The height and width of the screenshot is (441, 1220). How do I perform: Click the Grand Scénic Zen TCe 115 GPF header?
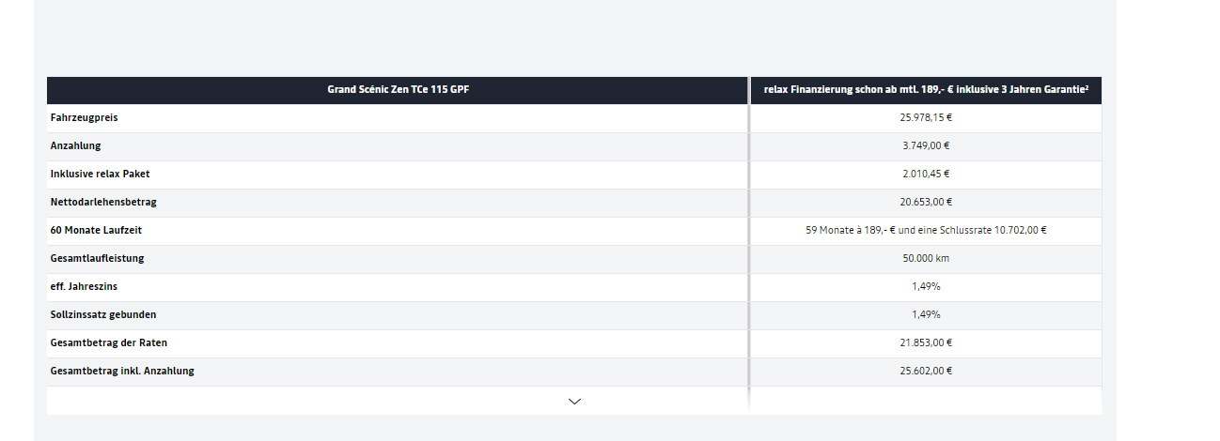click(398, 90)
